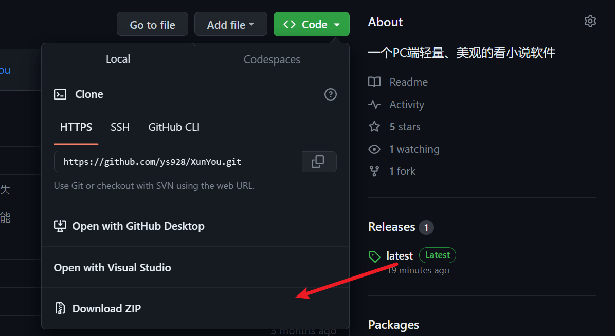Open the Readme link in About
615x336 pixels.
[x=409, y=82]
